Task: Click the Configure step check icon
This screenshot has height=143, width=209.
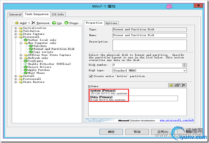Action: coord(26,61)
